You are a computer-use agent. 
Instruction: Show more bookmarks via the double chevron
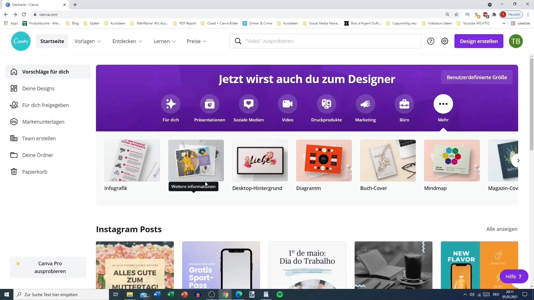pyautogui.click(x=504, y=23)
